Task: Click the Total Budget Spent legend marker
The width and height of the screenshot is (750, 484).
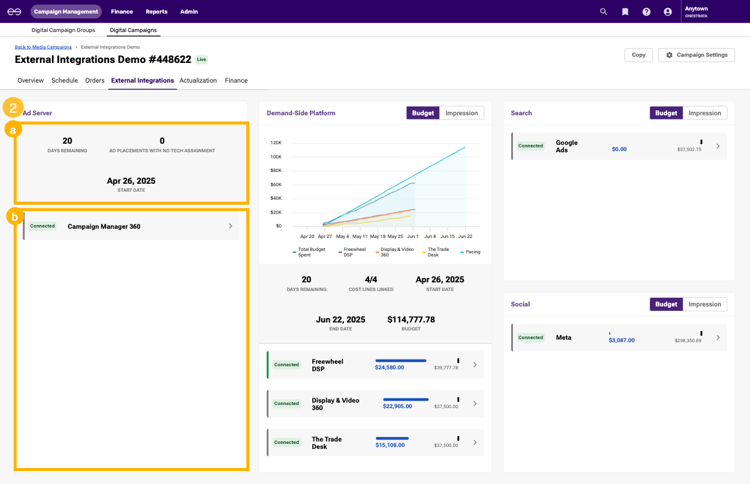Action: 294,252
